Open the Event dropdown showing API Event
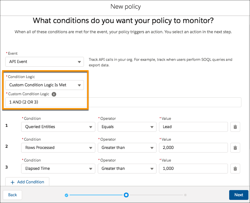This screenshot has width=250, height=203. tap(45, 62)
